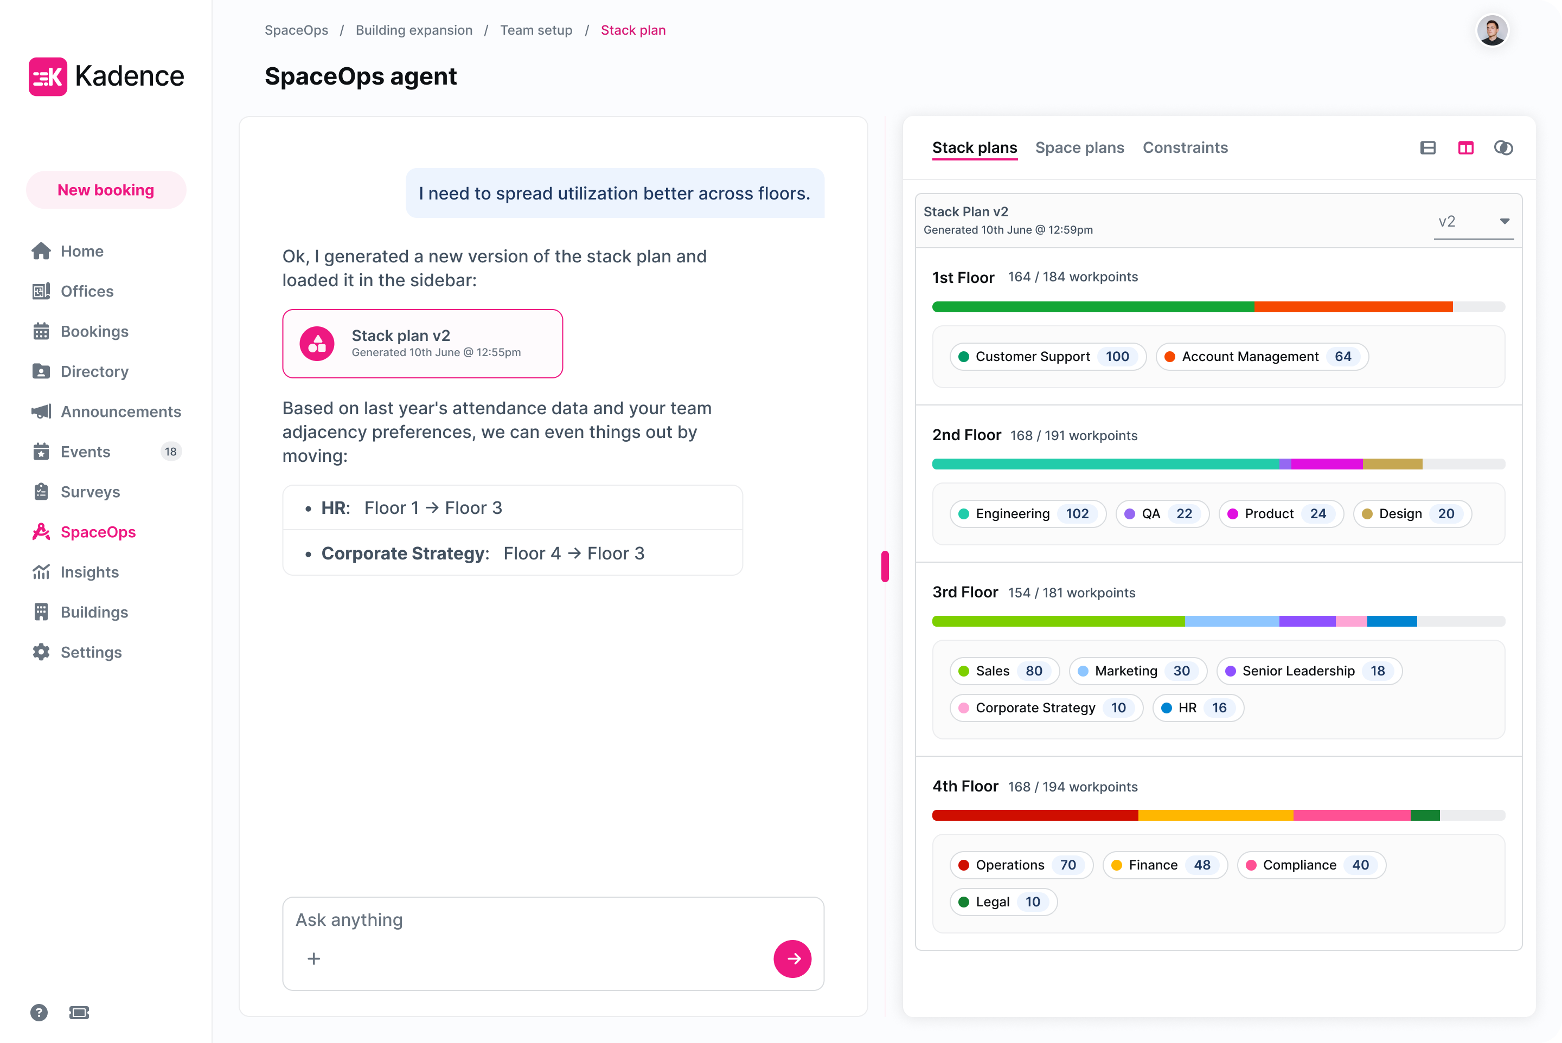This screenshot has width=1562, height=1043.
Task: Click the plus attachment icon in chat input
Action: click(313, 958)
